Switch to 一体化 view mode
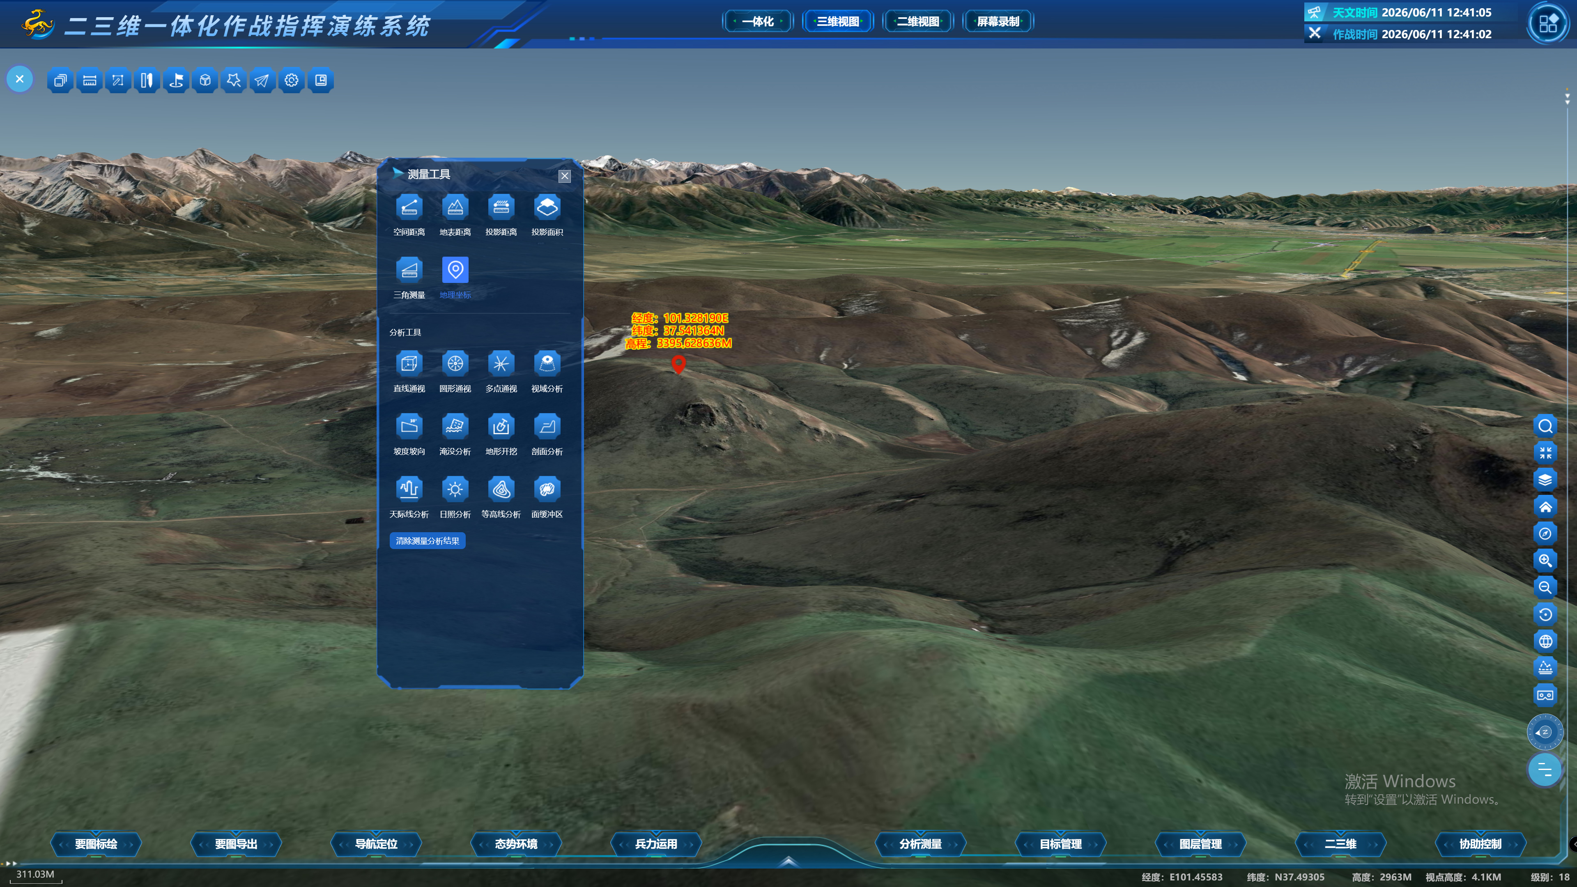1577x887 pixels. [758, 21]
